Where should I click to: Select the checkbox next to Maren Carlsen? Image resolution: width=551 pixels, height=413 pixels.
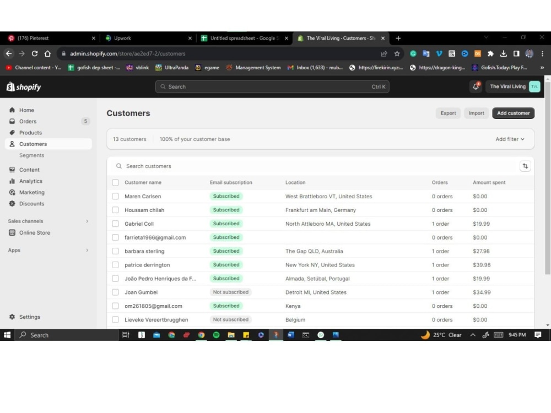point(115,196)
